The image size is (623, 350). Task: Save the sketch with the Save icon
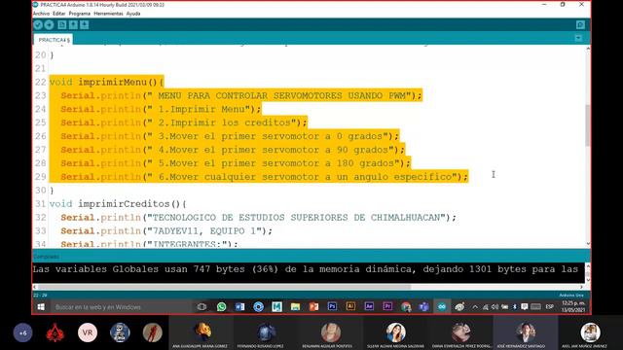pyautogui.click(x=85, y=25)
